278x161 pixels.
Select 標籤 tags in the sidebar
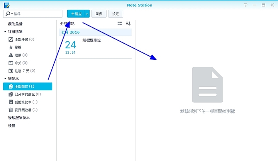(x=12, y=125)
